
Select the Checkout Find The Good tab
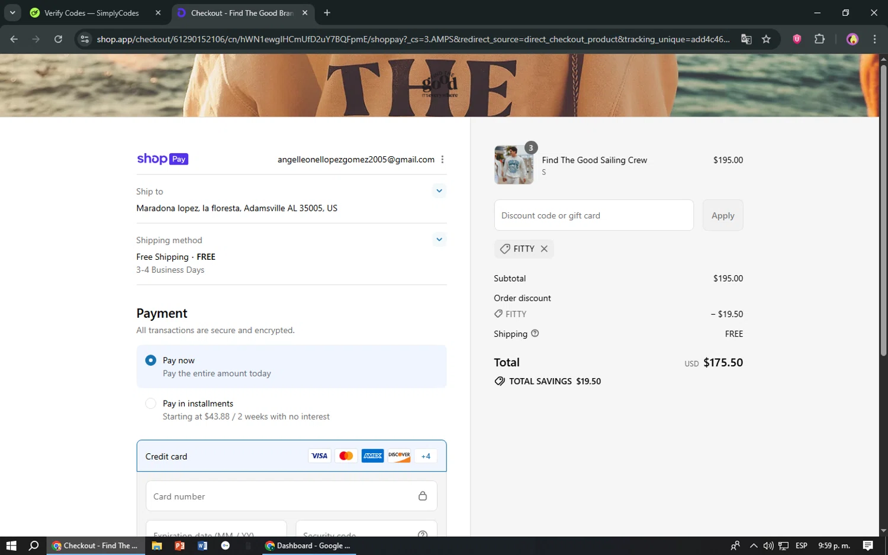[x=243, y=13]
